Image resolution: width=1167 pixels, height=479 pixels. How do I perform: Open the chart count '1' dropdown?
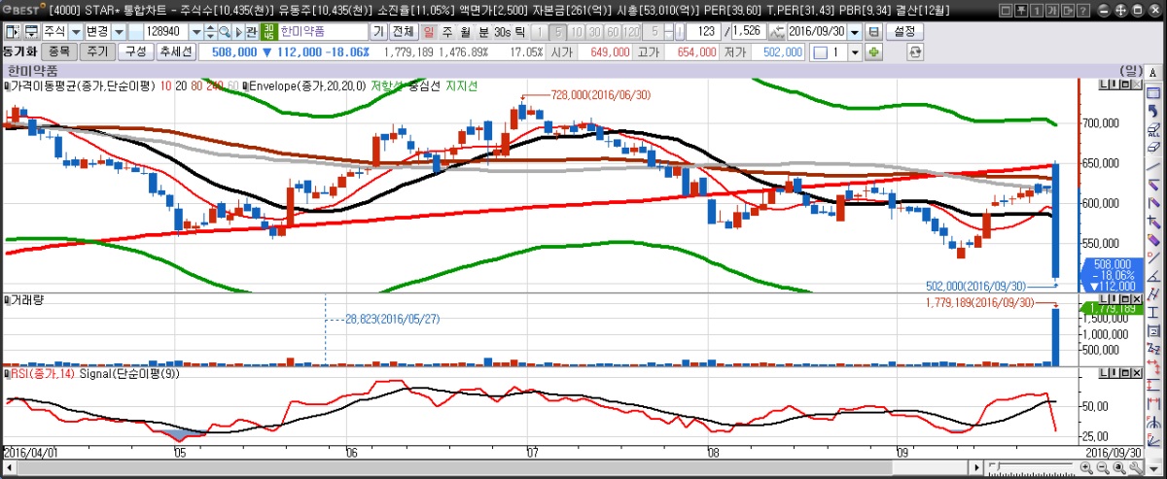click(x=855, y=51)
